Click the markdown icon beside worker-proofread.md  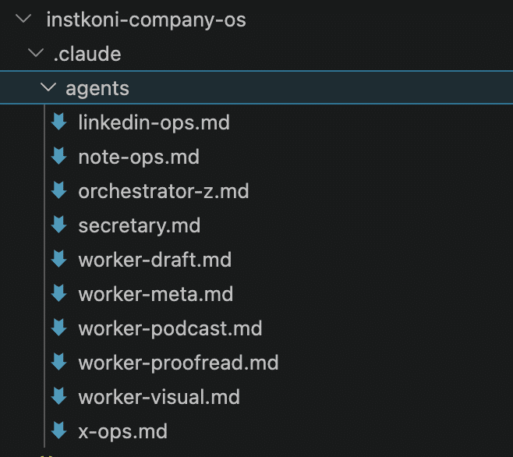tap(58, 363)
